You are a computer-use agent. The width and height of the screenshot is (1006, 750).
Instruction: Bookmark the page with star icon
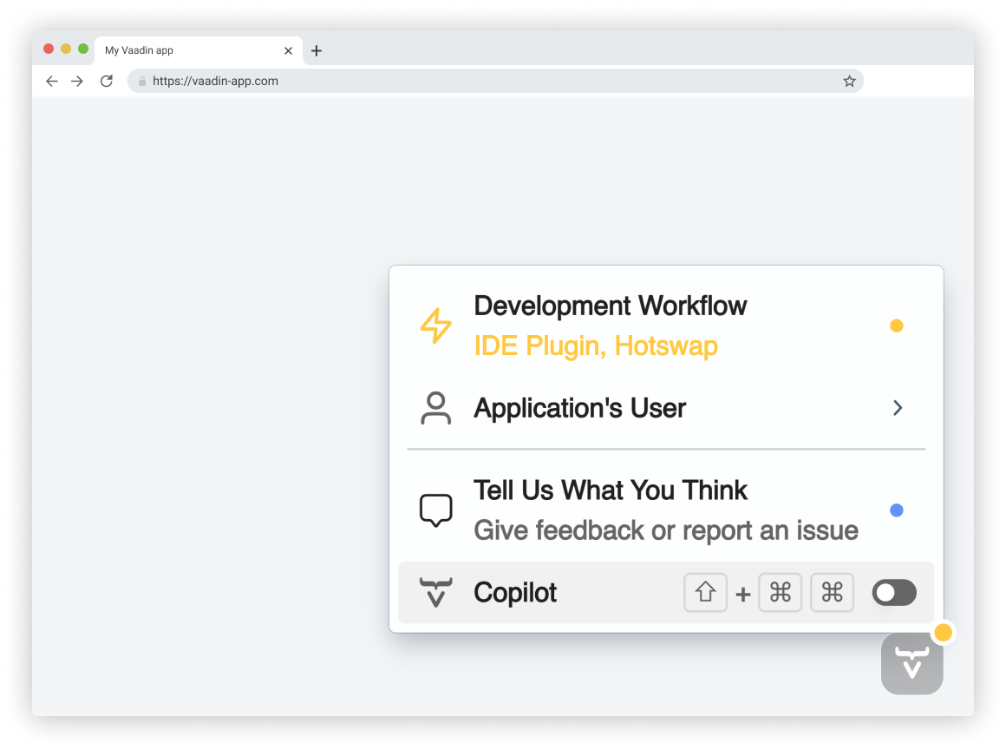click(849, 81)
